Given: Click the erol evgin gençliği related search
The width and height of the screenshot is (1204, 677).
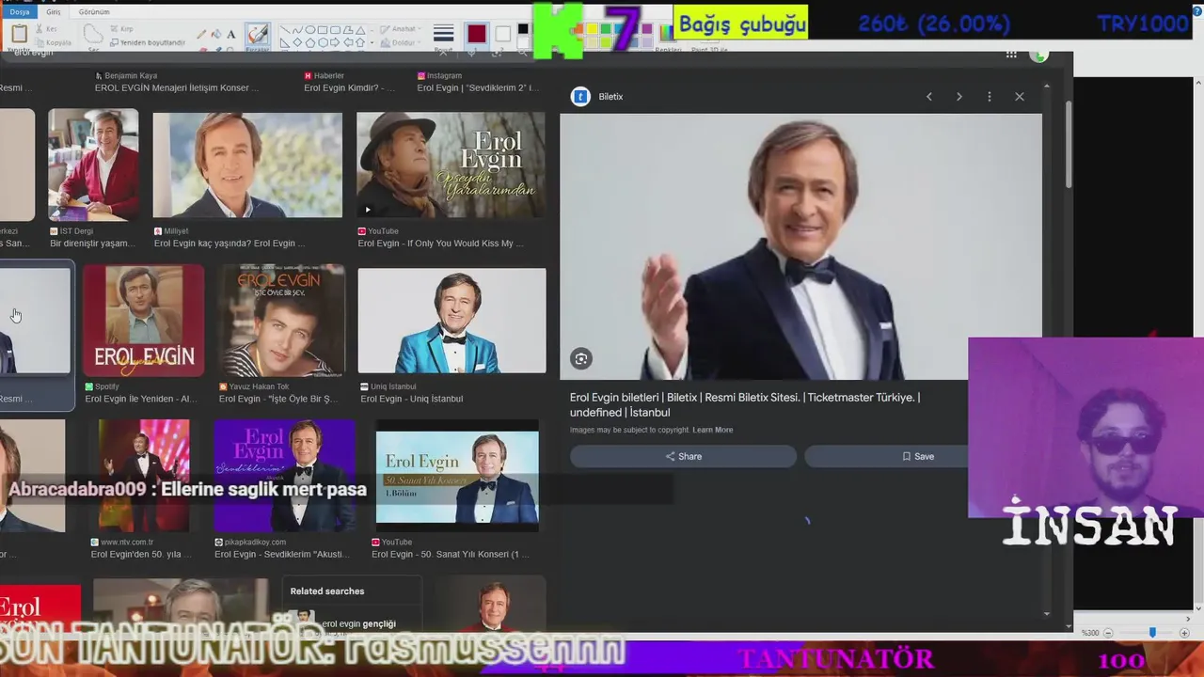Looking at the screenshot, I should click(x=359, y=623).
